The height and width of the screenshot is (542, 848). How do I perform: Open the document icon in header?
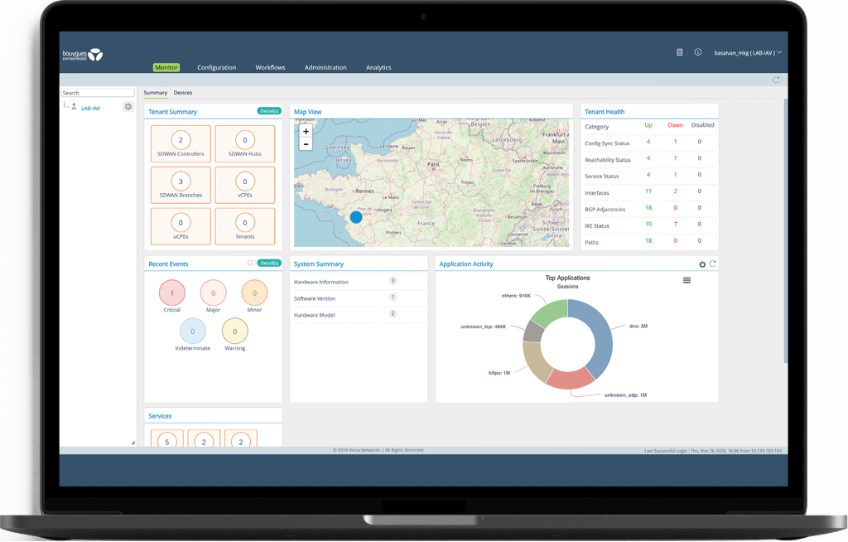coord(679,52)
